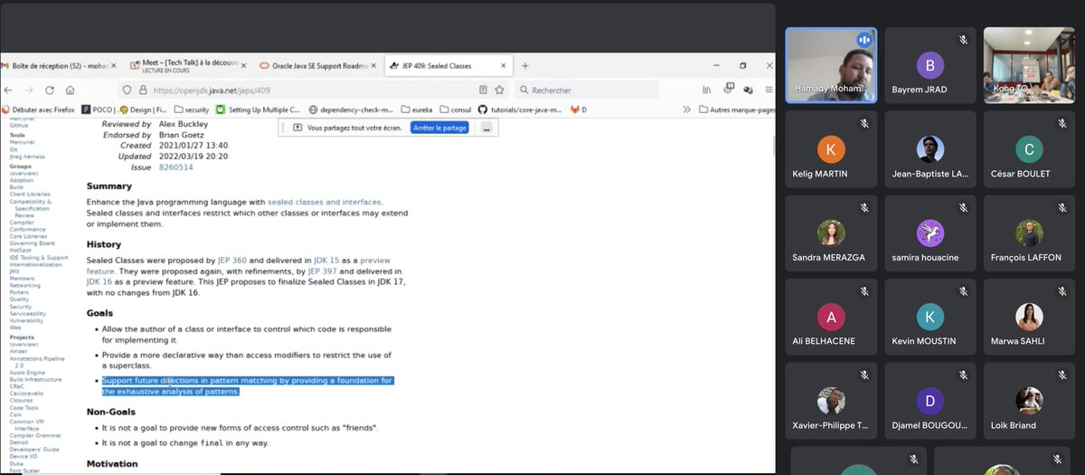Open Firefox application menu (hamburger)

tap(769, 90)
